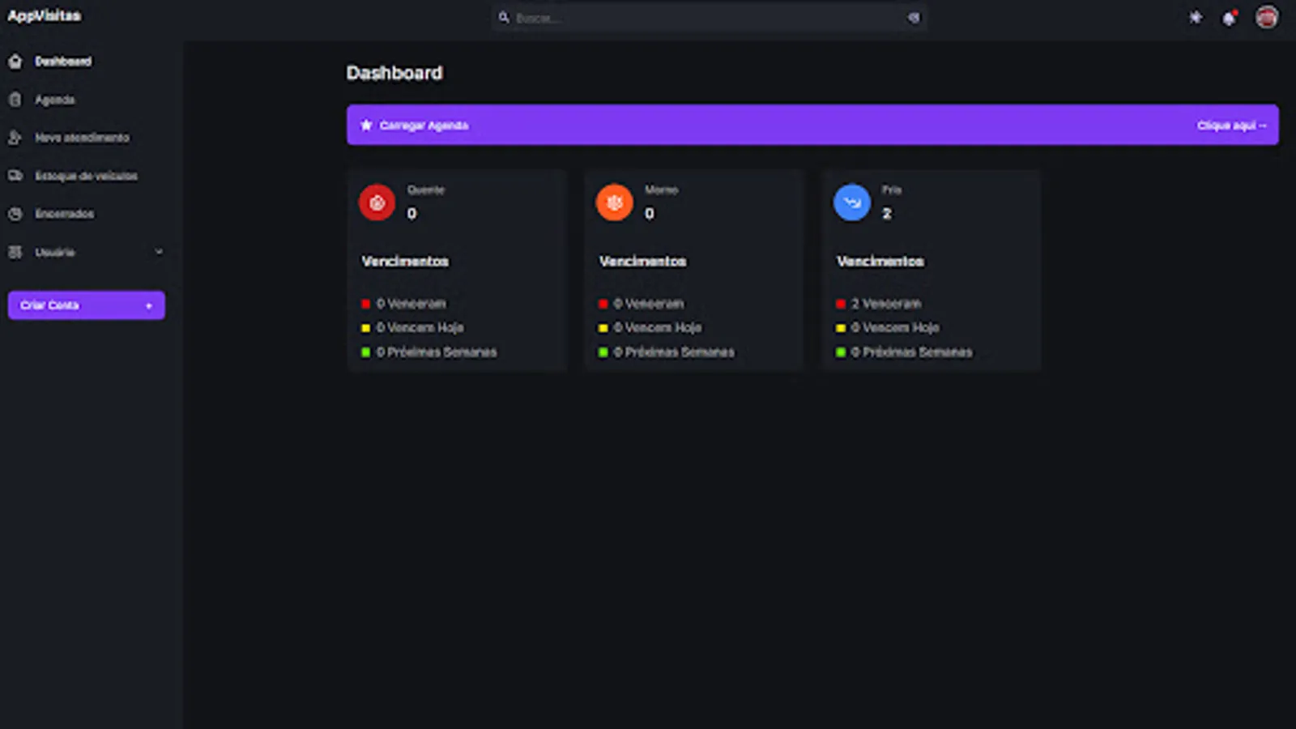The image size is (1296, 729).
Task: Click the orange Morno card icon
Action: [x=615, y=202]
